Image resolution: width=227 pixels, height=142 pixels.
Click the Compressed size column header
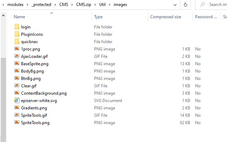tap(166, 17)
